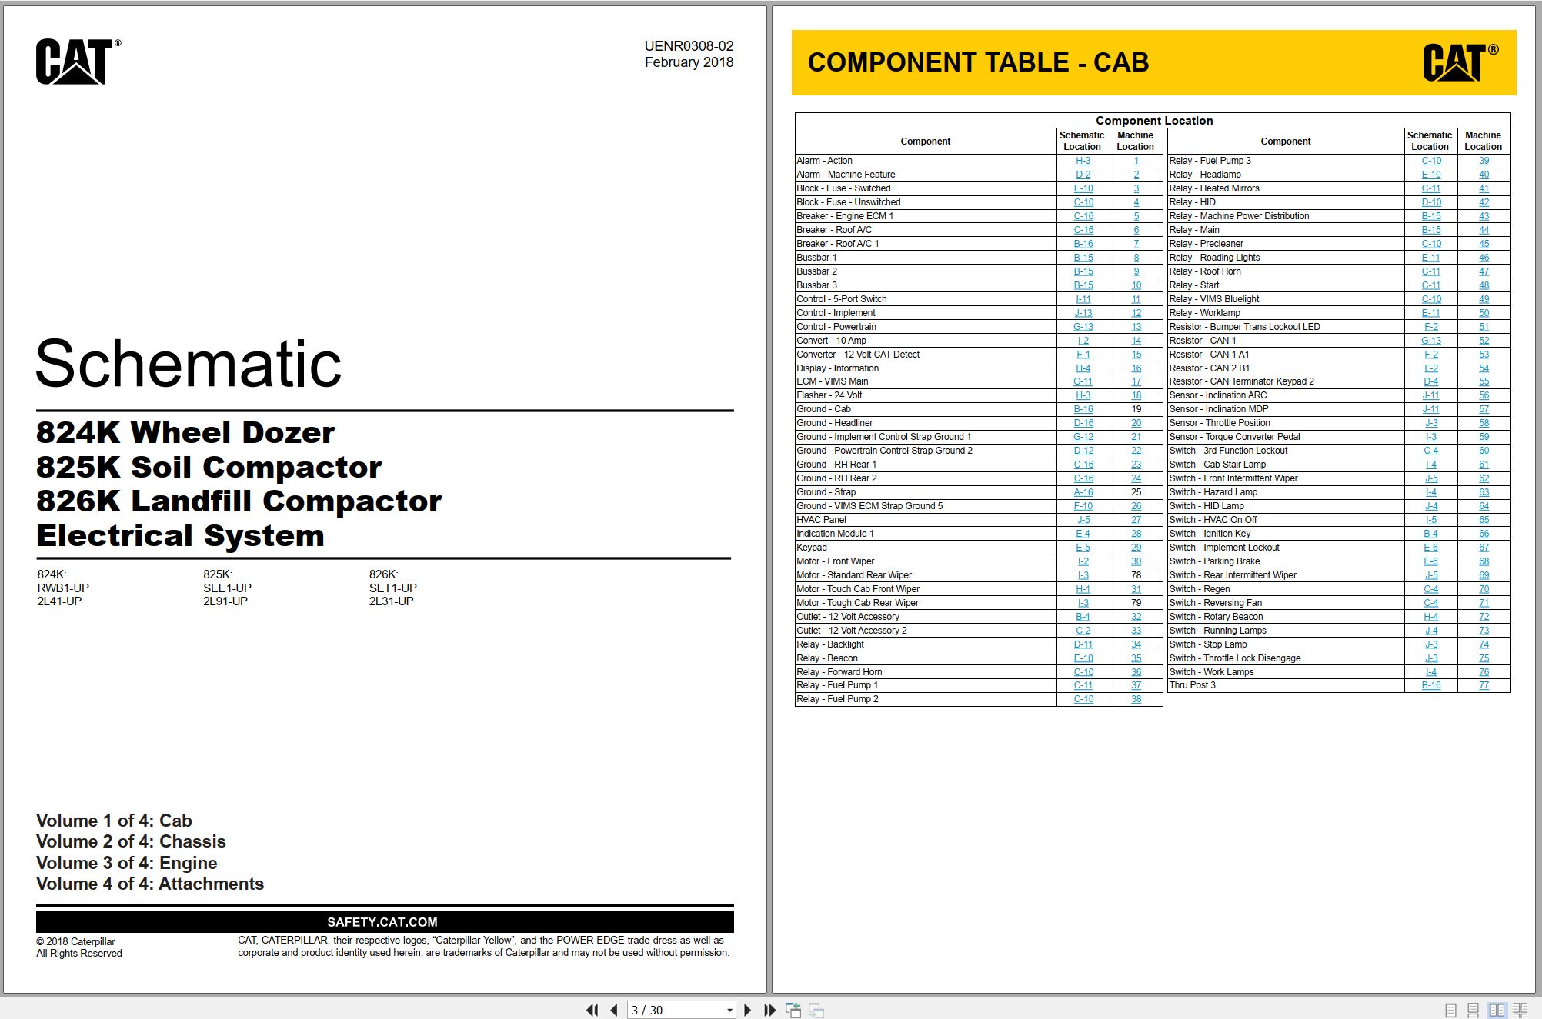
Task: Switch to continuous scrolling layout
Action: [x=1473, y=1010]
